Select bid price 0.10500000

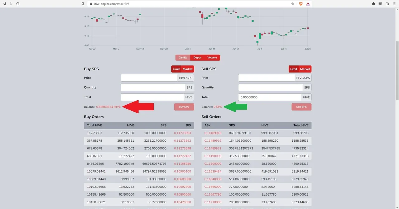pos(182,194)
